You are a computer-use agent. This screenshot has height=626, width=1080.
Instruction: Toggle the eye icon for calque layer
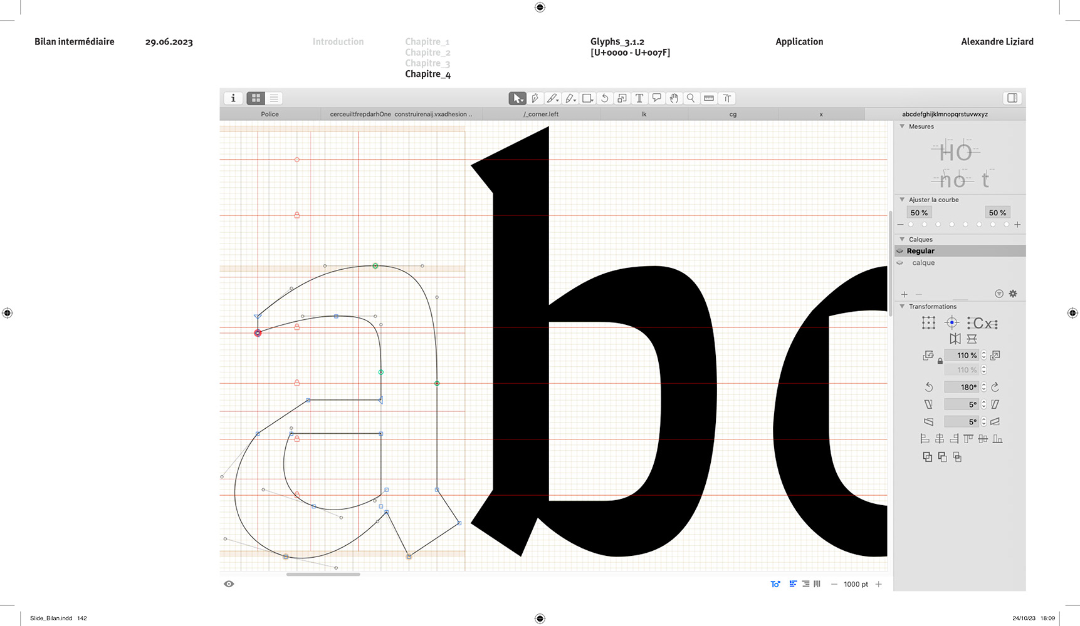(x=900, y=263)
